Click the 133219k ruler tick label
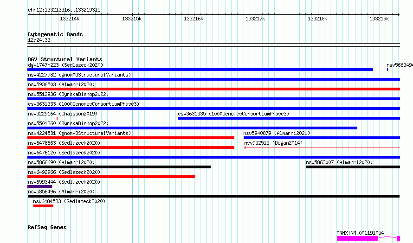 (x=379, y=19)
